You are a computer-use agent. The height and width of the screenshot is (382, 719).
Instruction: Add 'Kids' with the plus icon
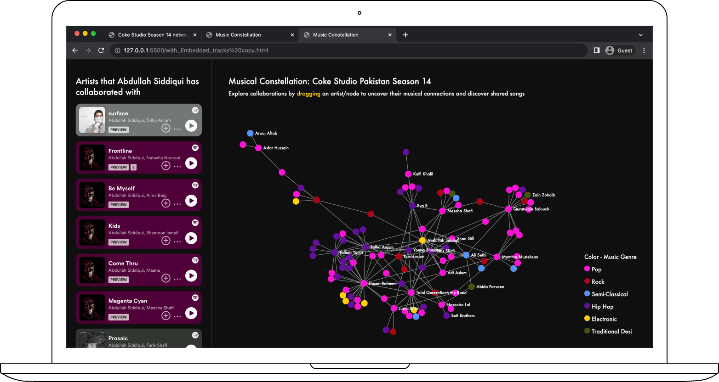click(166, 241)
